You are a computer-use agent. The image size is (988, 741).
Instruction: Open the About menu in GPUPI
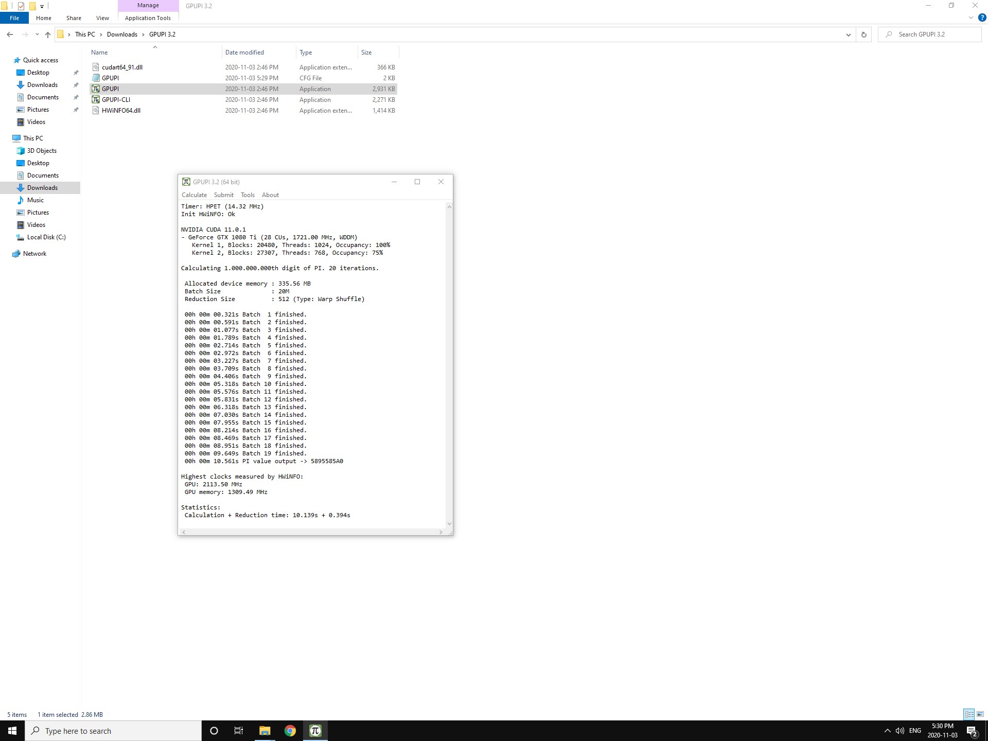(x=270, y=195)
